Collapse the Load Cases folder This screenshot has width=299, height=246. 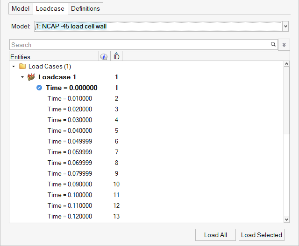coord(14,66)
